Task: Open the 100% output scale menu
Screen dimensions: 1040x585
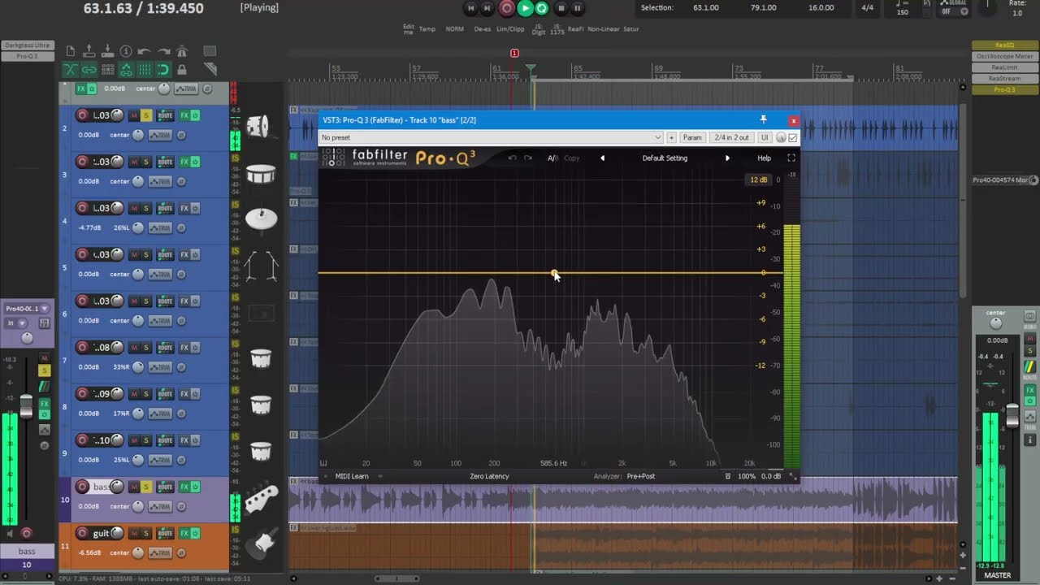Action: [x=747, y=476]
